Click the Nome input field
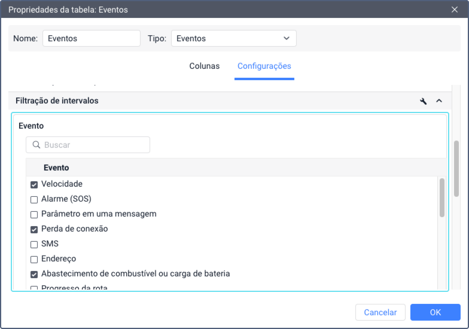 [91, 38]
